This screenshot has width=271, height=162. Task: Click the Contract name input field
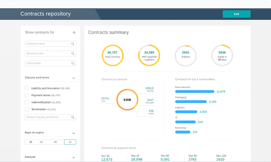click(x=51, y=43)
